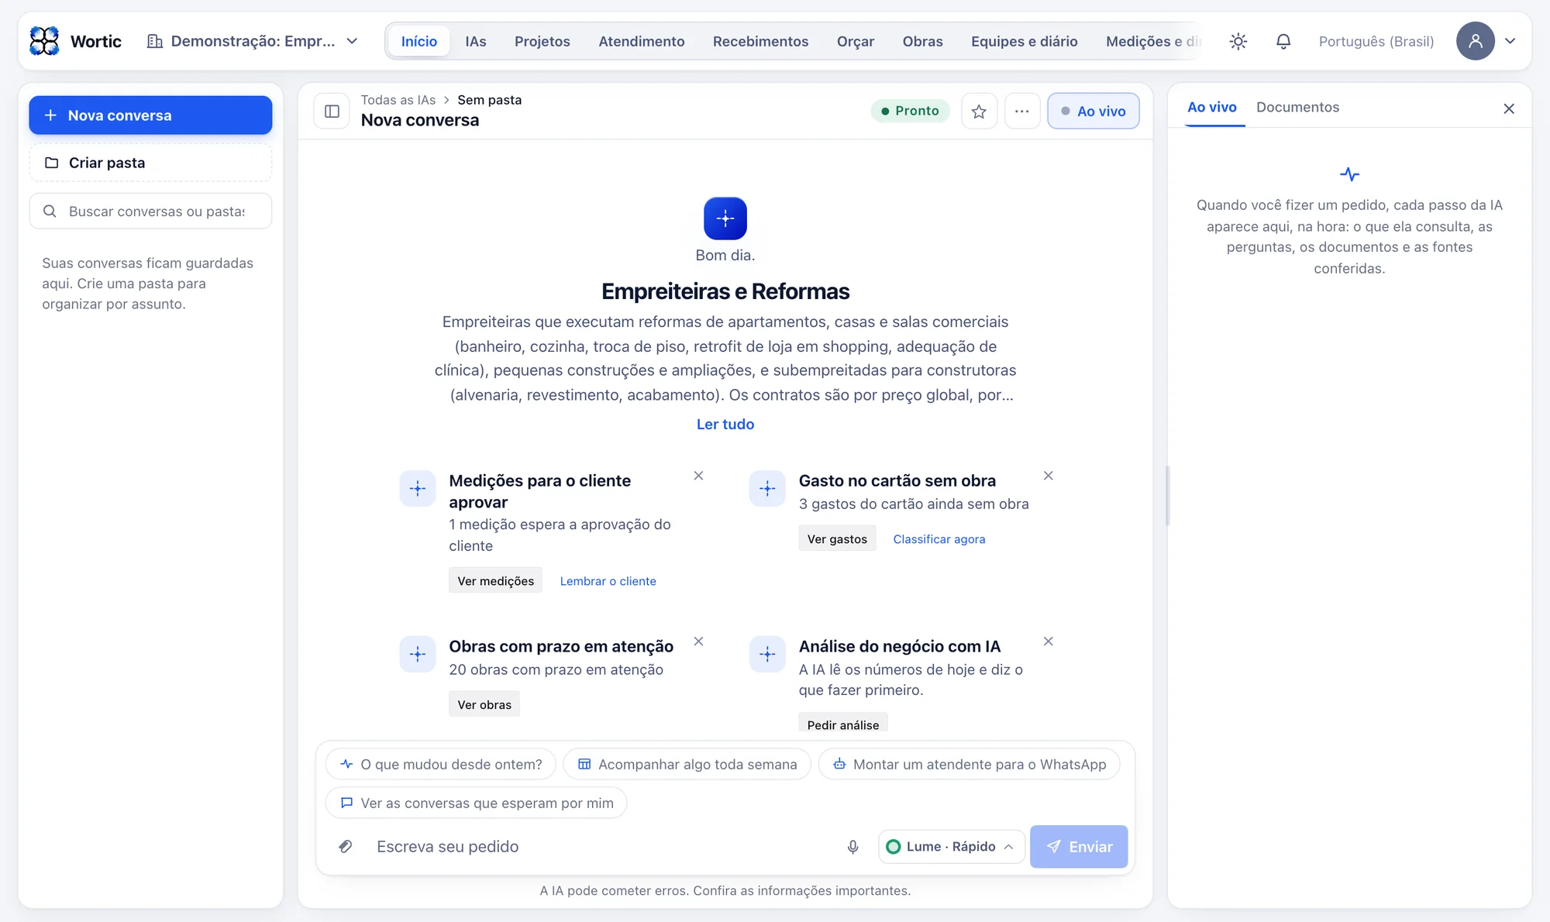Click the Todas as IAs breadcrumb

pos(398,100)
